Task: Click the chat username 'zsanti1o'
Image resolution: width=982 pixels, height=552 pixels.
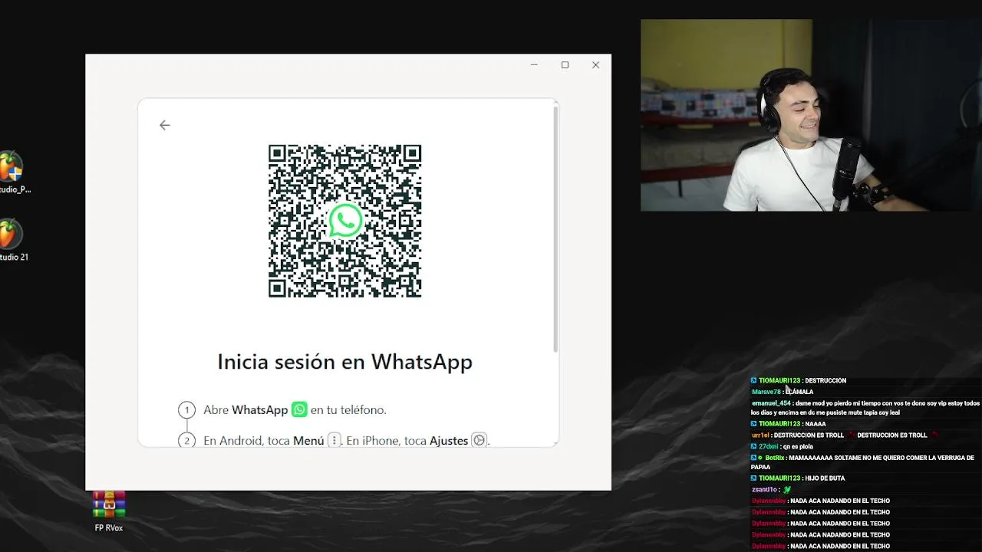Action: 765,490
